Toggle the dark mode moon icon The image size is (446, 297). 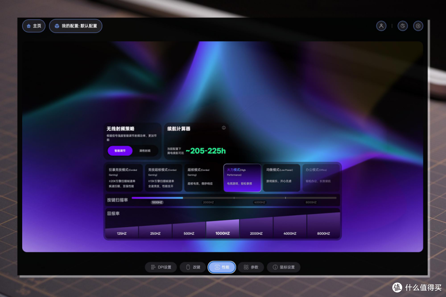click(403, 26)
